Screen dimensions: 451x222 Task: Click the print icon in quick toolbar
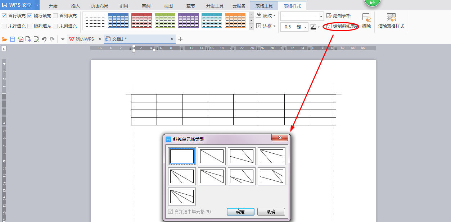(28, 39)
